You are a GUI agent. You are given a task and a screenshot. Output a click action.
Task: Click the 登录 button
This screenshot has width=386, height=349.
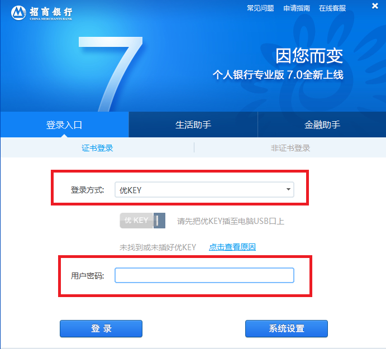[x=101, y=328]
